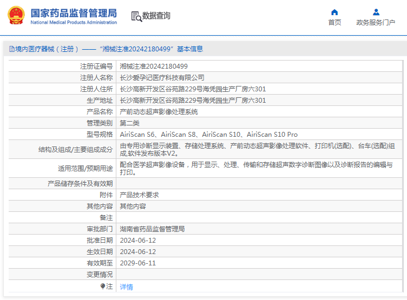407x300 pixels.
Task: Open the 详情 link in the 注 row
Action: point(126,287)
